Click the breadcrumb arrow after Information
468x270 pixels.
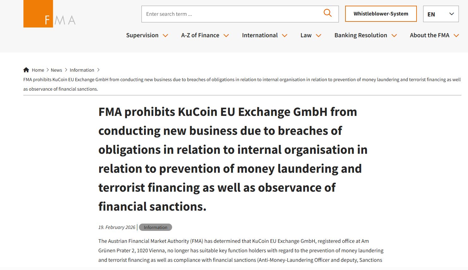pos(99,70)
